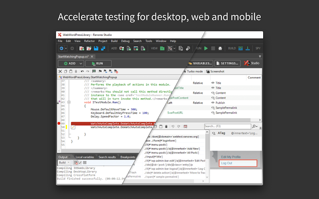Collapse the ITestModule.Run() code fold marker
This screenshot has height=199, width=319.
click(x=69, y=102)
